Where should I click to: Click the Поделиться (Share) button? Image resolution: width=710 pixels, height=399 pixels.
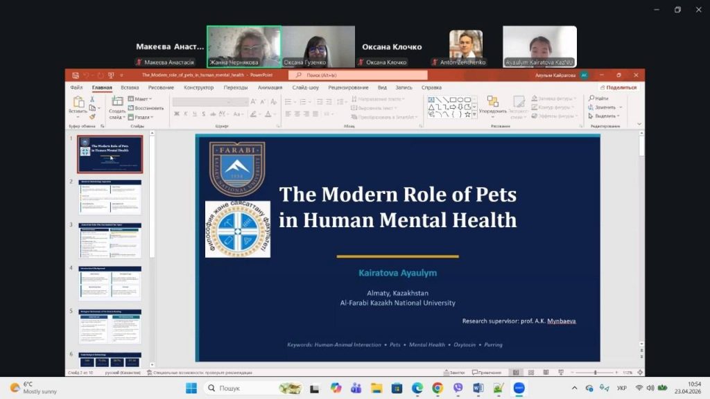(618, 88)
